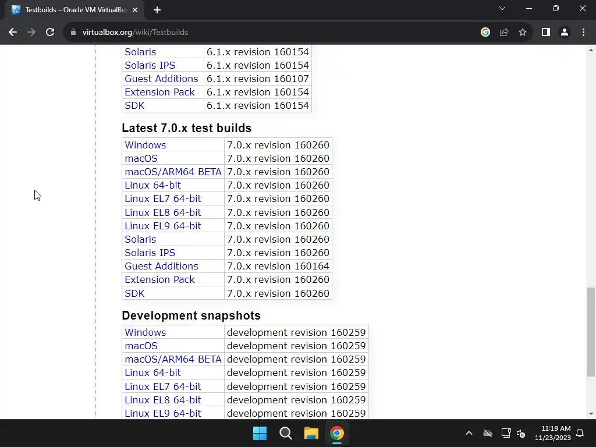Viewport: 596px width, 447px height.
Task: Download the 7.0.x Windows test build
Action: point(145,145)
